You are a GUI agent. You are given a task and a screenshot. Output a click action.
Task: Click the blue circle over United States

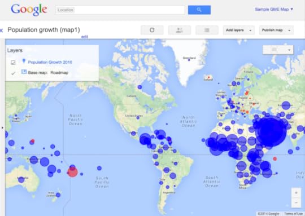[138, 118]
